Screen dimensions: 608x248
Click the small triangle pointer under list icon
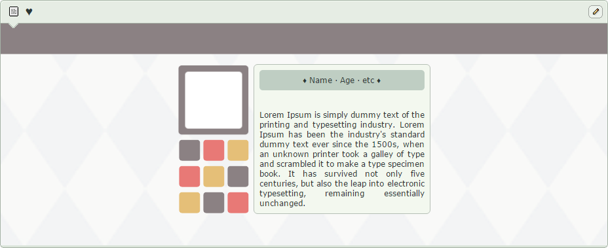[x=14, y=26]
